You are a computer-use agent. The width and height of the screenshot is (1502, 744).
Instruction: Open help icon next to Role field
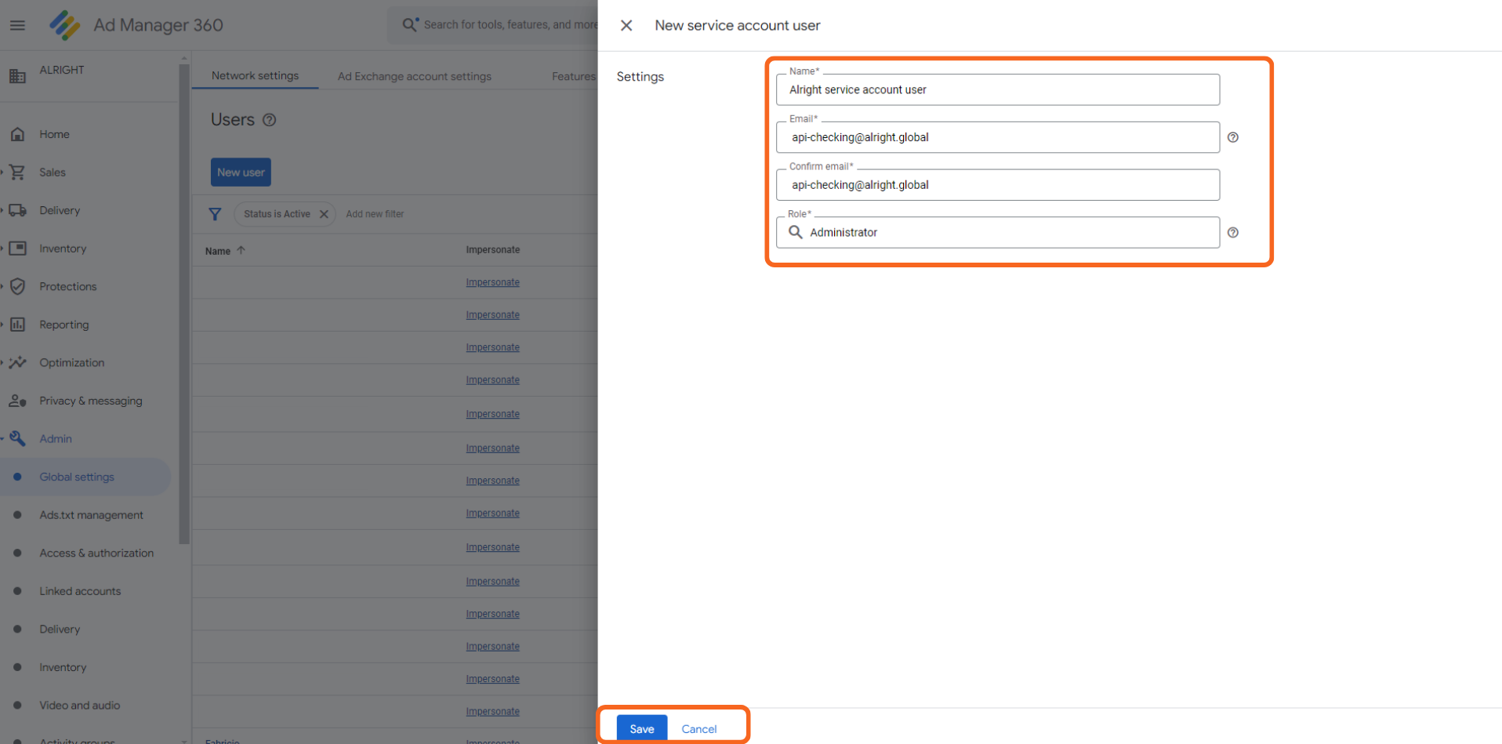(1233, 233)
